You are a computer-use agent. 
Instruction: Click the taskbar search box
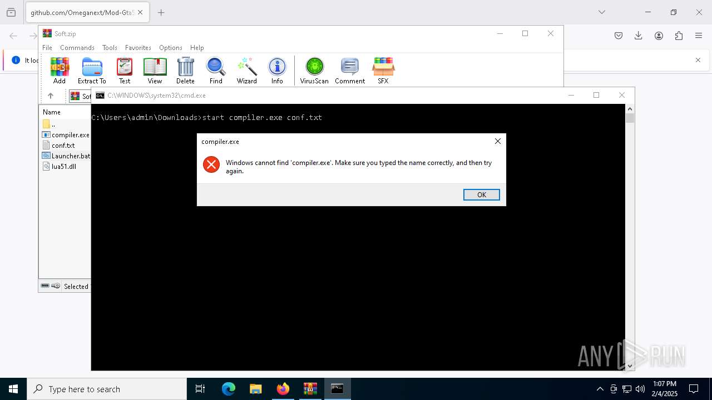(x=107, y=389)
